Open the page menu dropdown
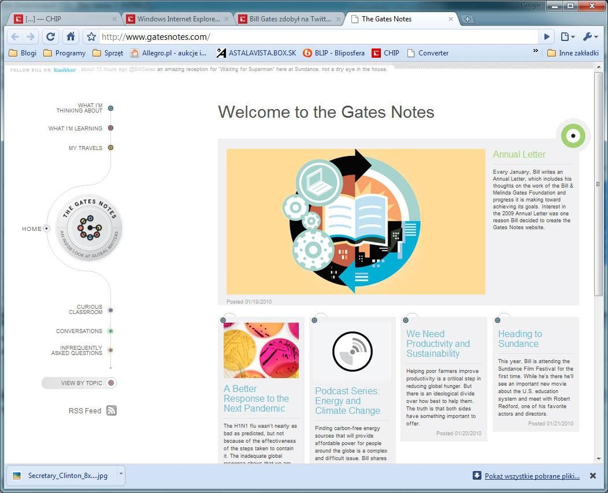Image resolution: width=608 pixels, height=493 pixels. pos(568,37)
